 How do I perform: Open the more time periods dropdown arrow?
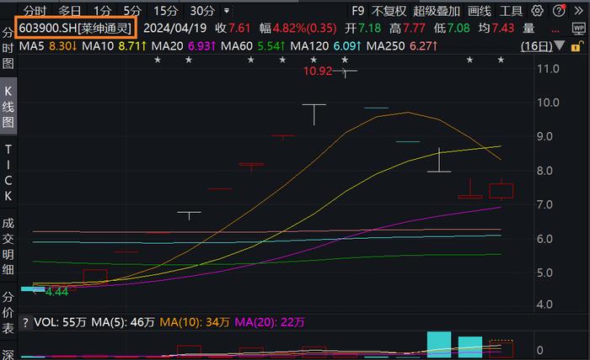point(227,11)
